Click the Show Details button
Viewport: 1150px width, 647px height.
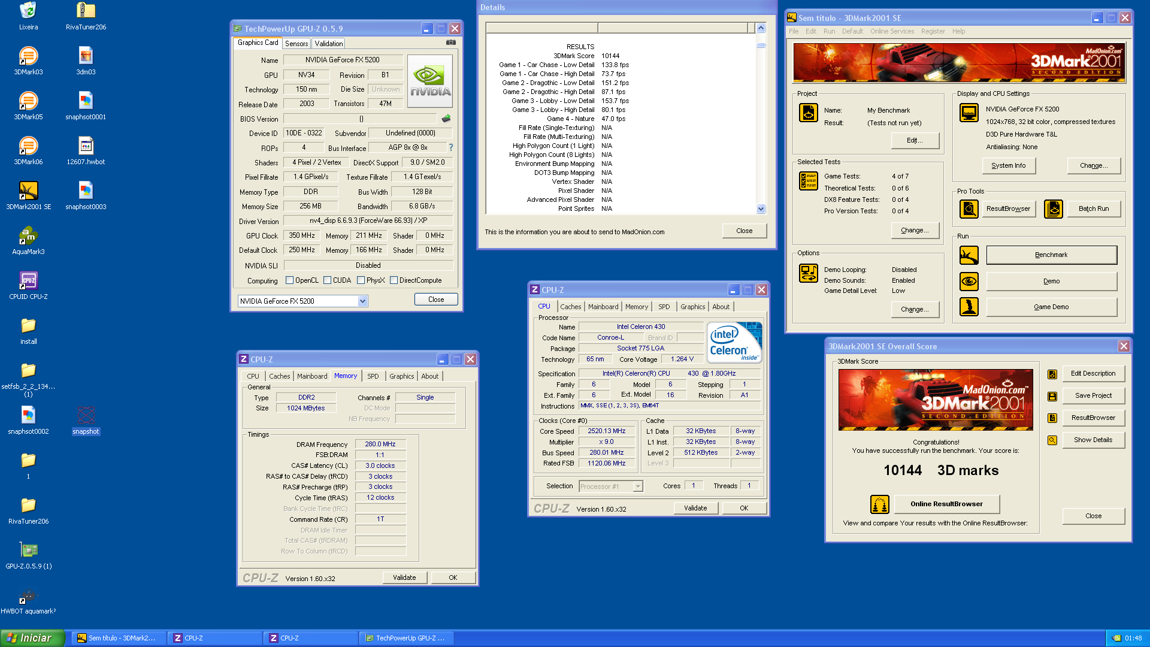(x=1093, y=440)
